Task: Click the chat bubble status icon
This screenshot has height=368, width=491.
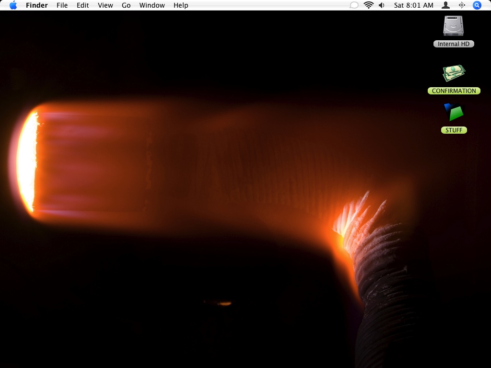Action: tap(354, 5)
